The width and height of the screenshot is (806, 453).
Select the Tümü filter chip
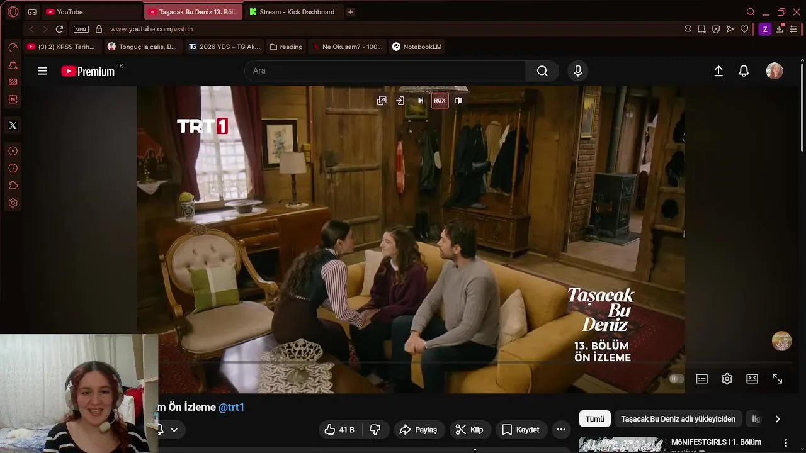tap(595, 419)
